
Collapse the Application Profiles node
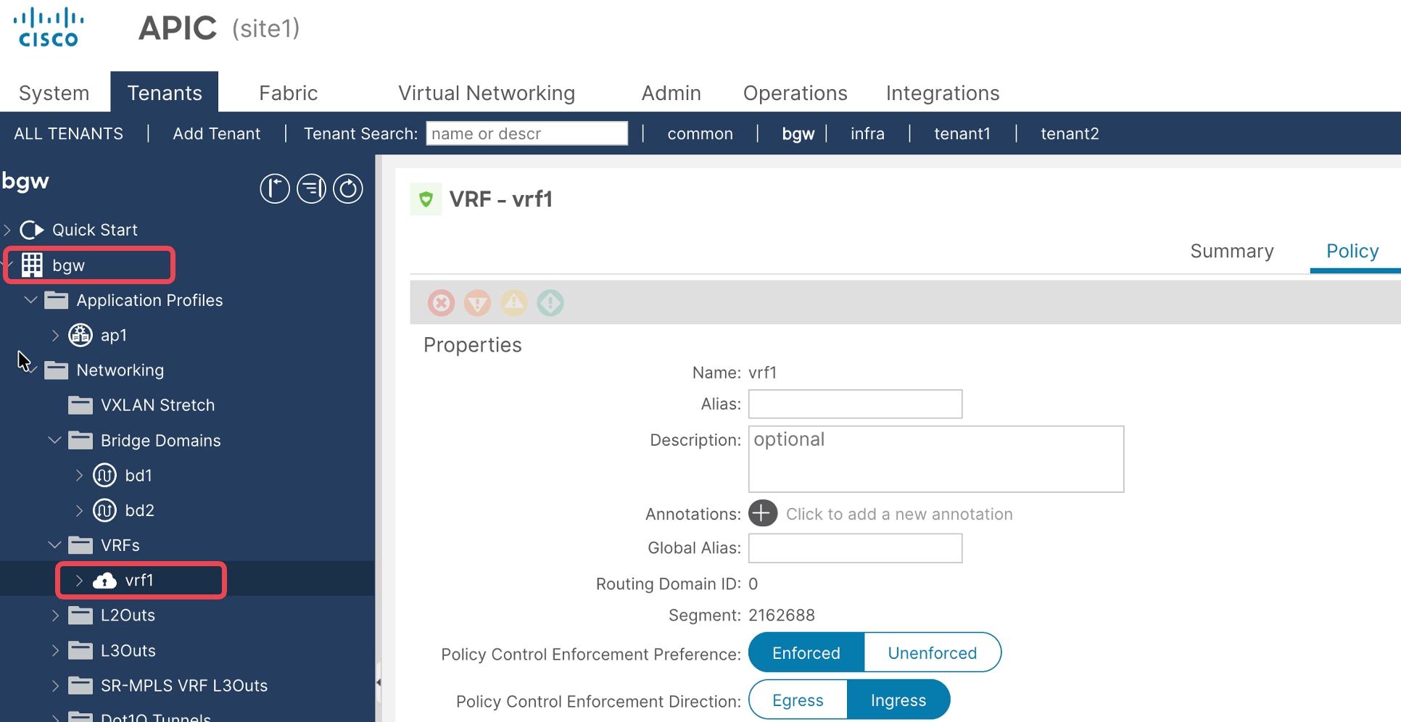pos(30,300)
